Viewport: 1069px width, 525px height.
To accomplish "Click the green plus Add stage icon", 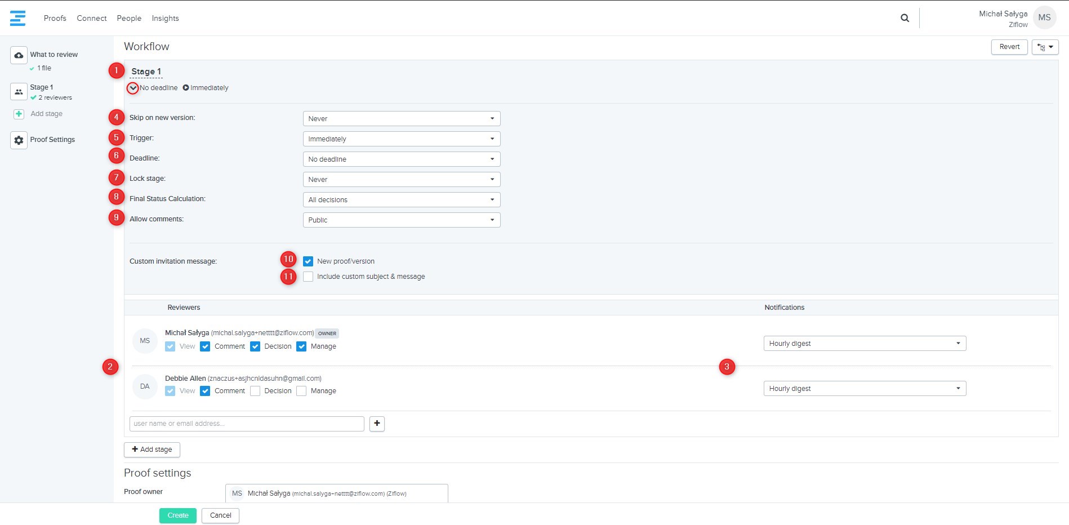I will [19, 114].
